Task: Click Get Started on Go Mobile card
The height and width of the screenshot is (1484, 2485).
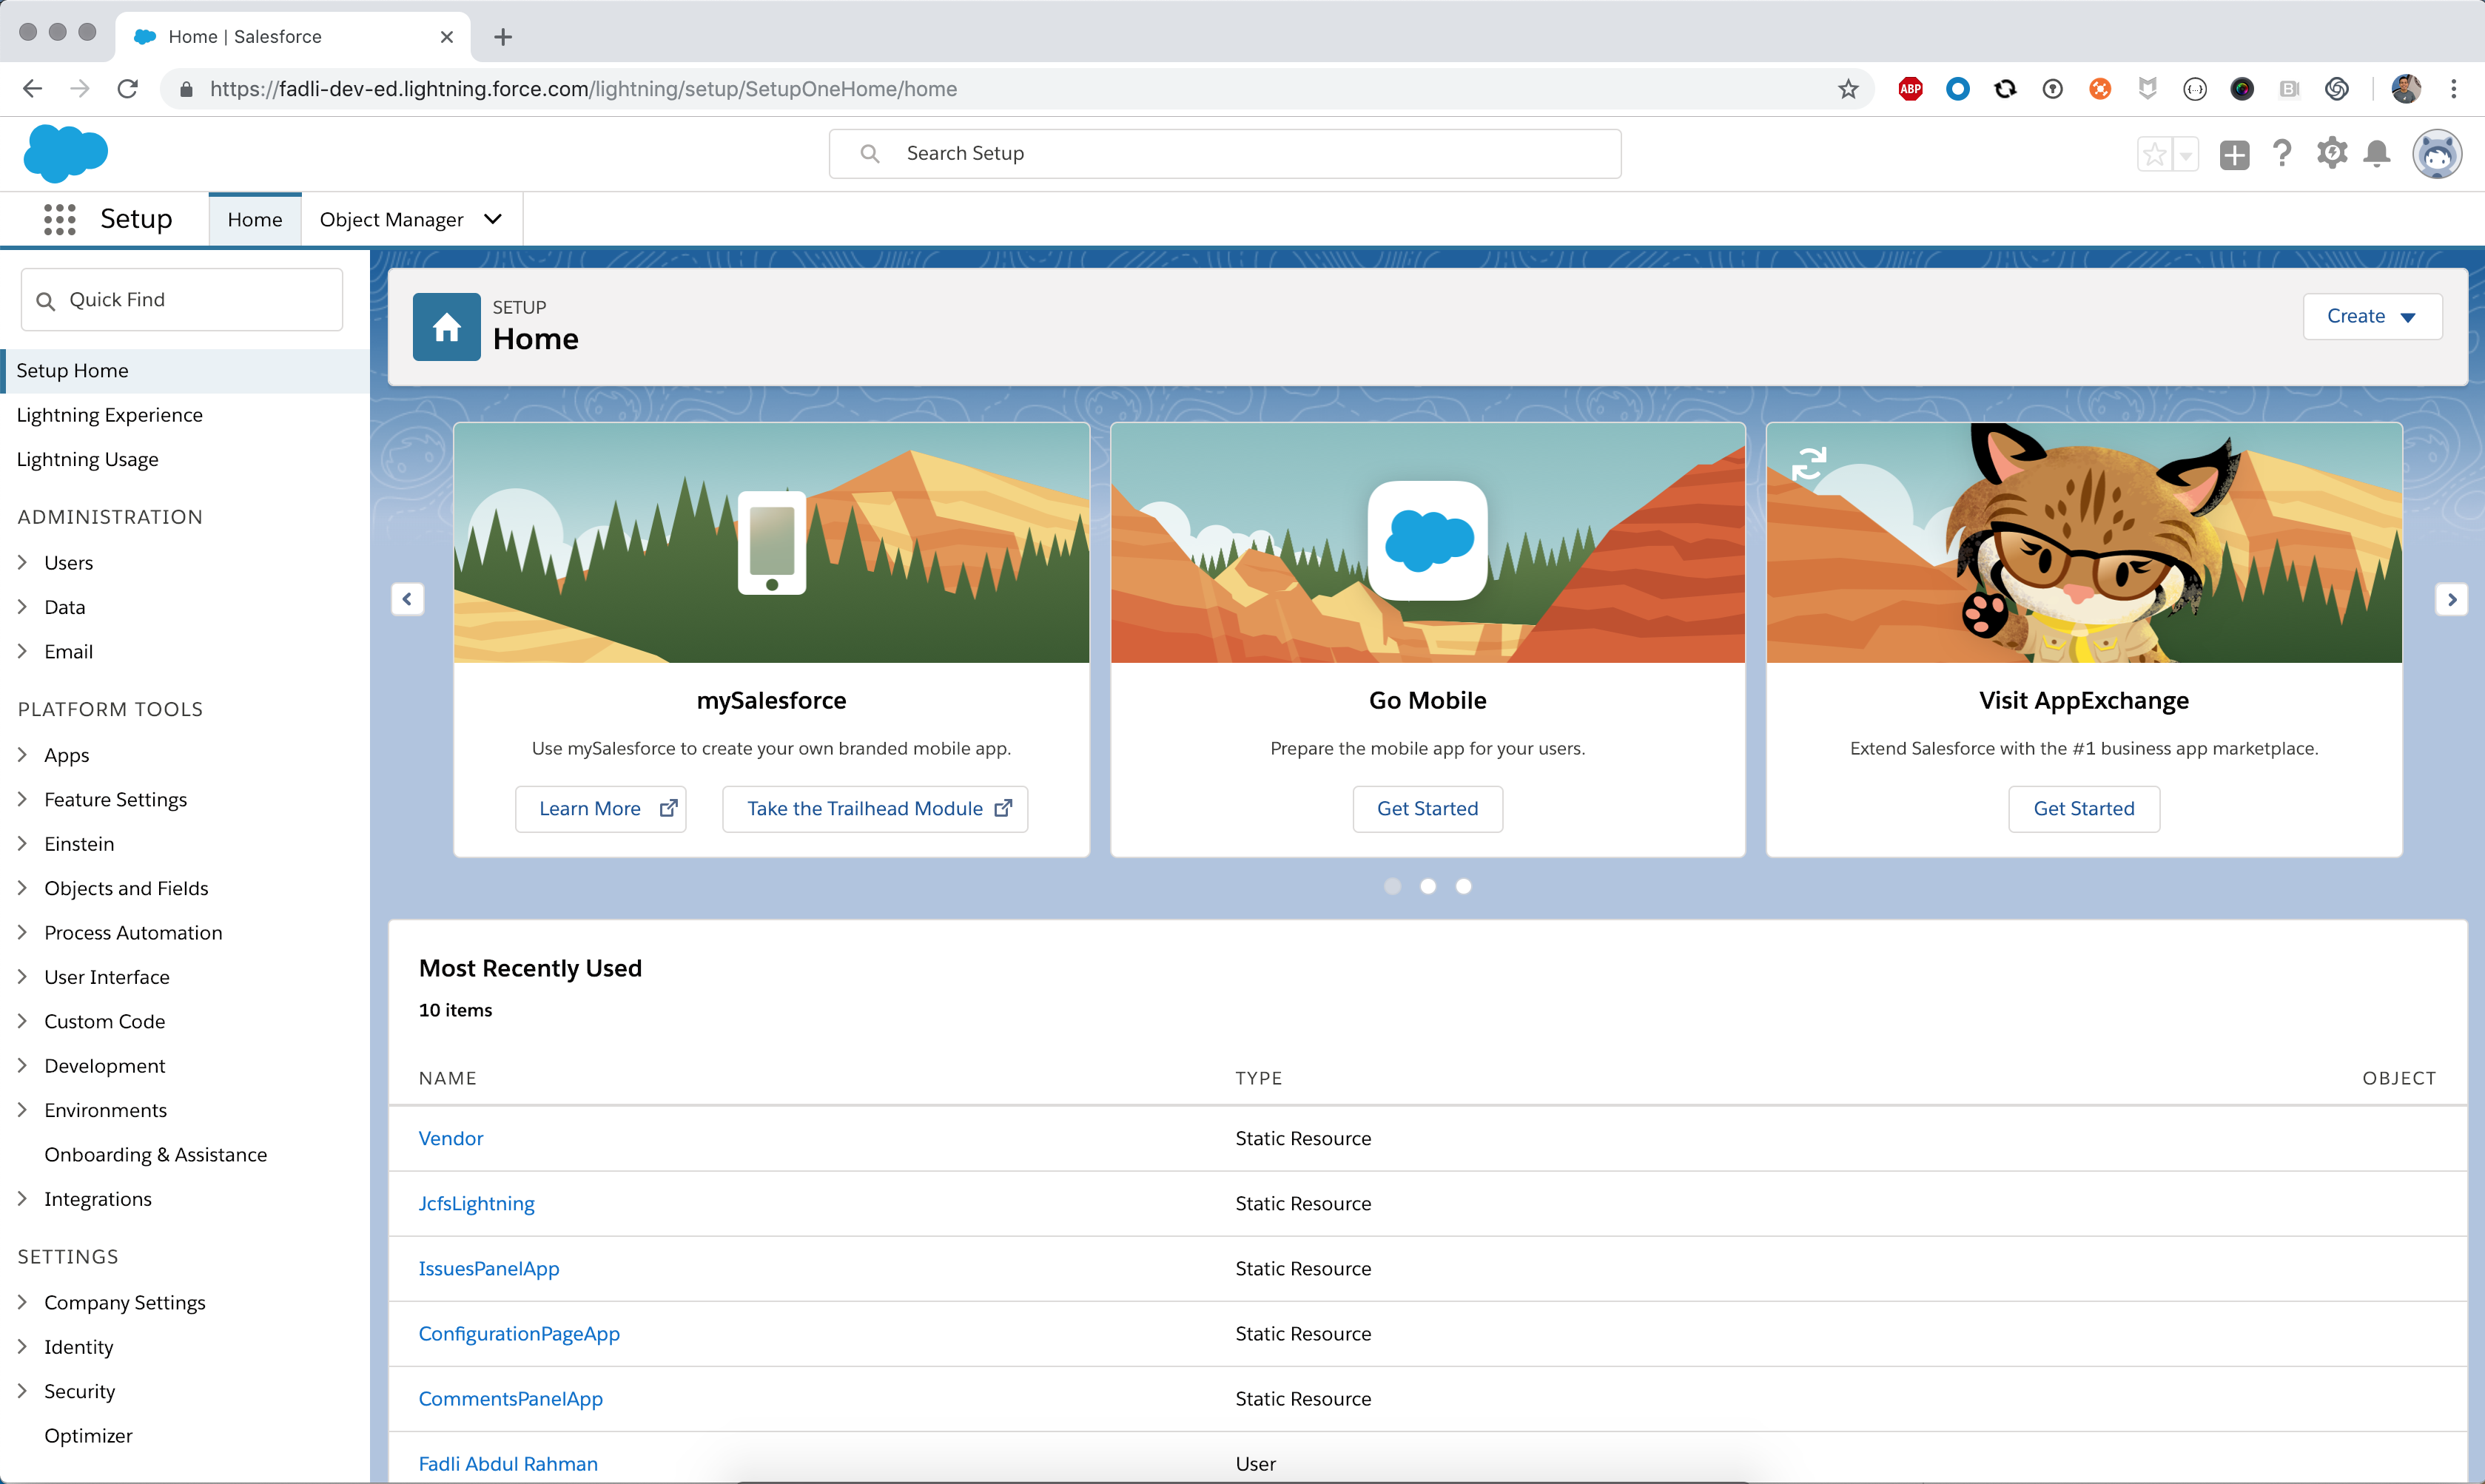Action: pos(1428,808)
